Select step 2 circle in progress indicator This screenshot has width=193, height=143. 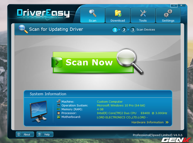click(x=124, y=30)
